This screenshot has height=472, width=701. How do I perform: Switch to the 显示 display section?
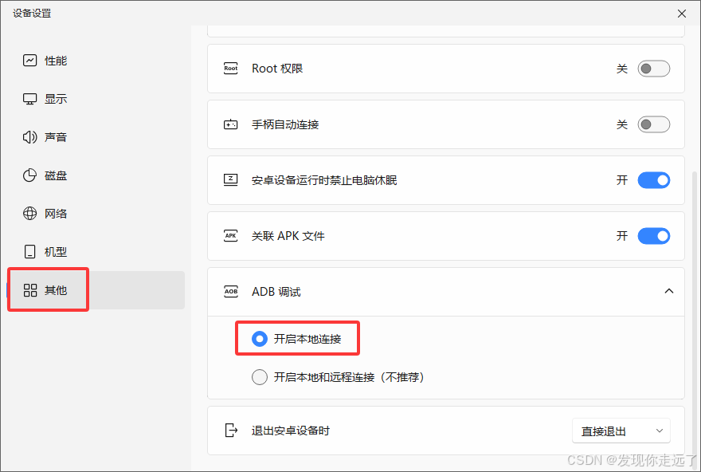tap(96, 99)
